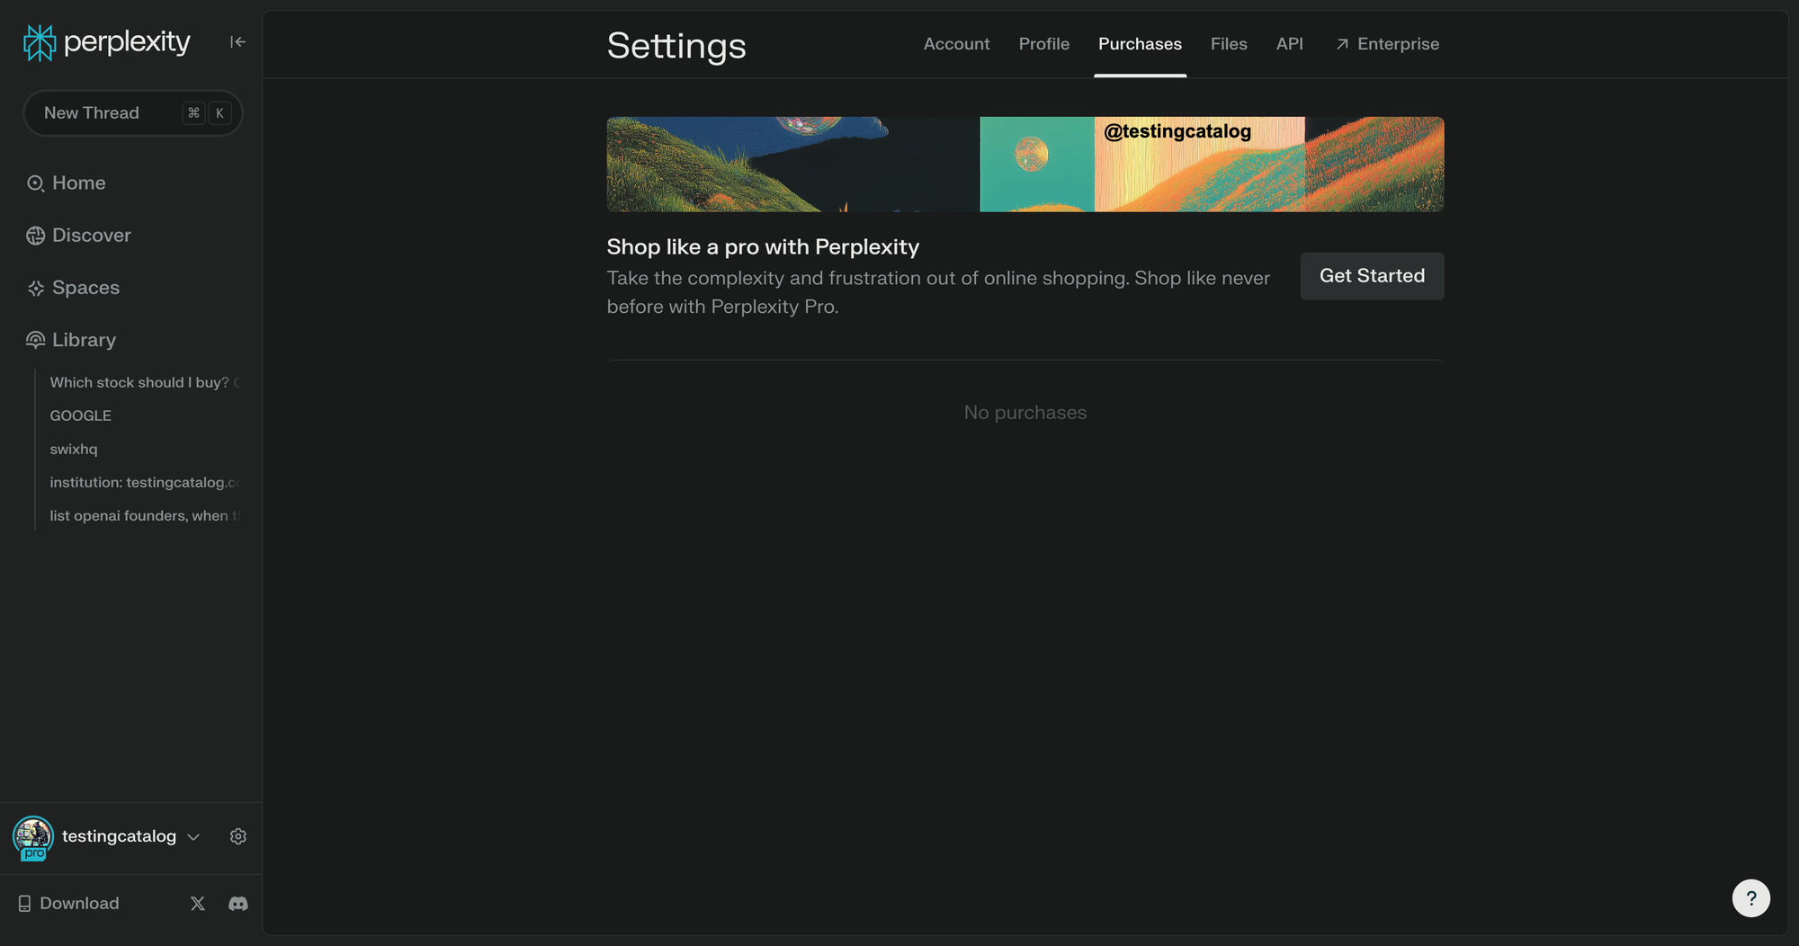This screenshot has width=1799, height=946.
Task: Open Spaces from sidebar
Action: tap(73, 288)
